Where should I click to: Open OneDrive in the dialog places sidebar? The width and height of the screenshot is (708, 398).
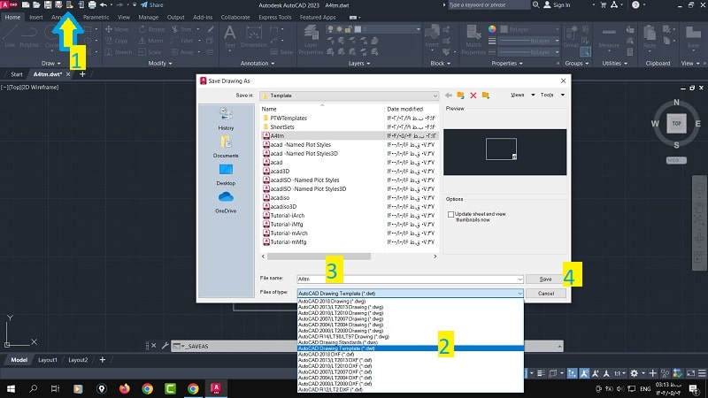tap(226, 203)
